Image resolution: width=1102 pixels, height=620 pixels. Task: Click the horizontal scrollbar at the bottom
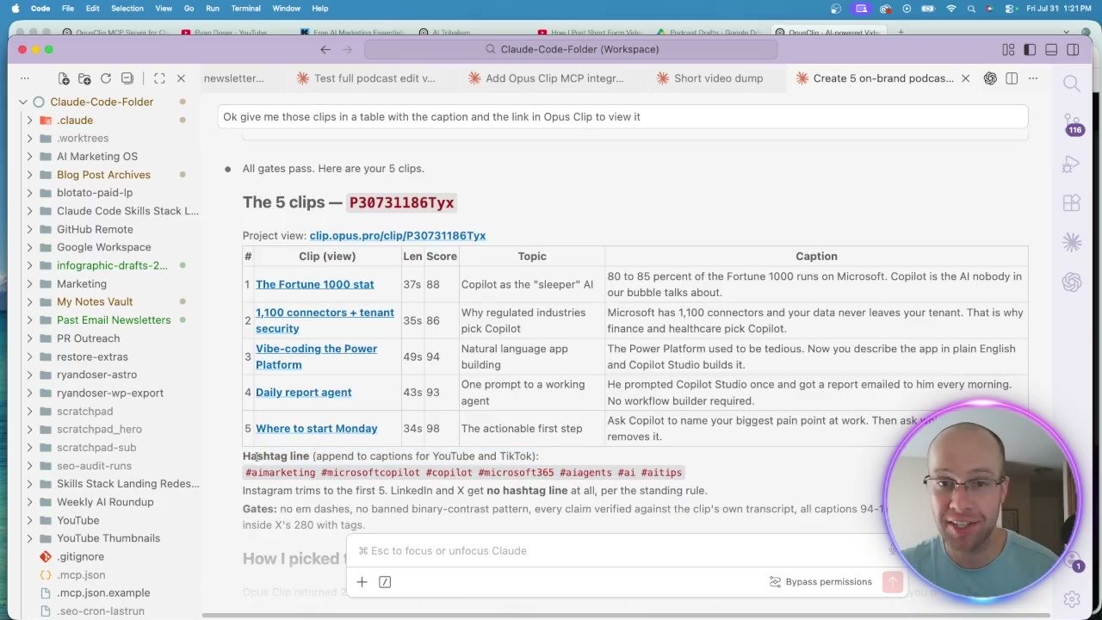tap(626, 616)
